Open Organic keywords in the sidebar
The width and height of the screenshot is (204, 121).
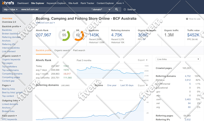point(11,59)
